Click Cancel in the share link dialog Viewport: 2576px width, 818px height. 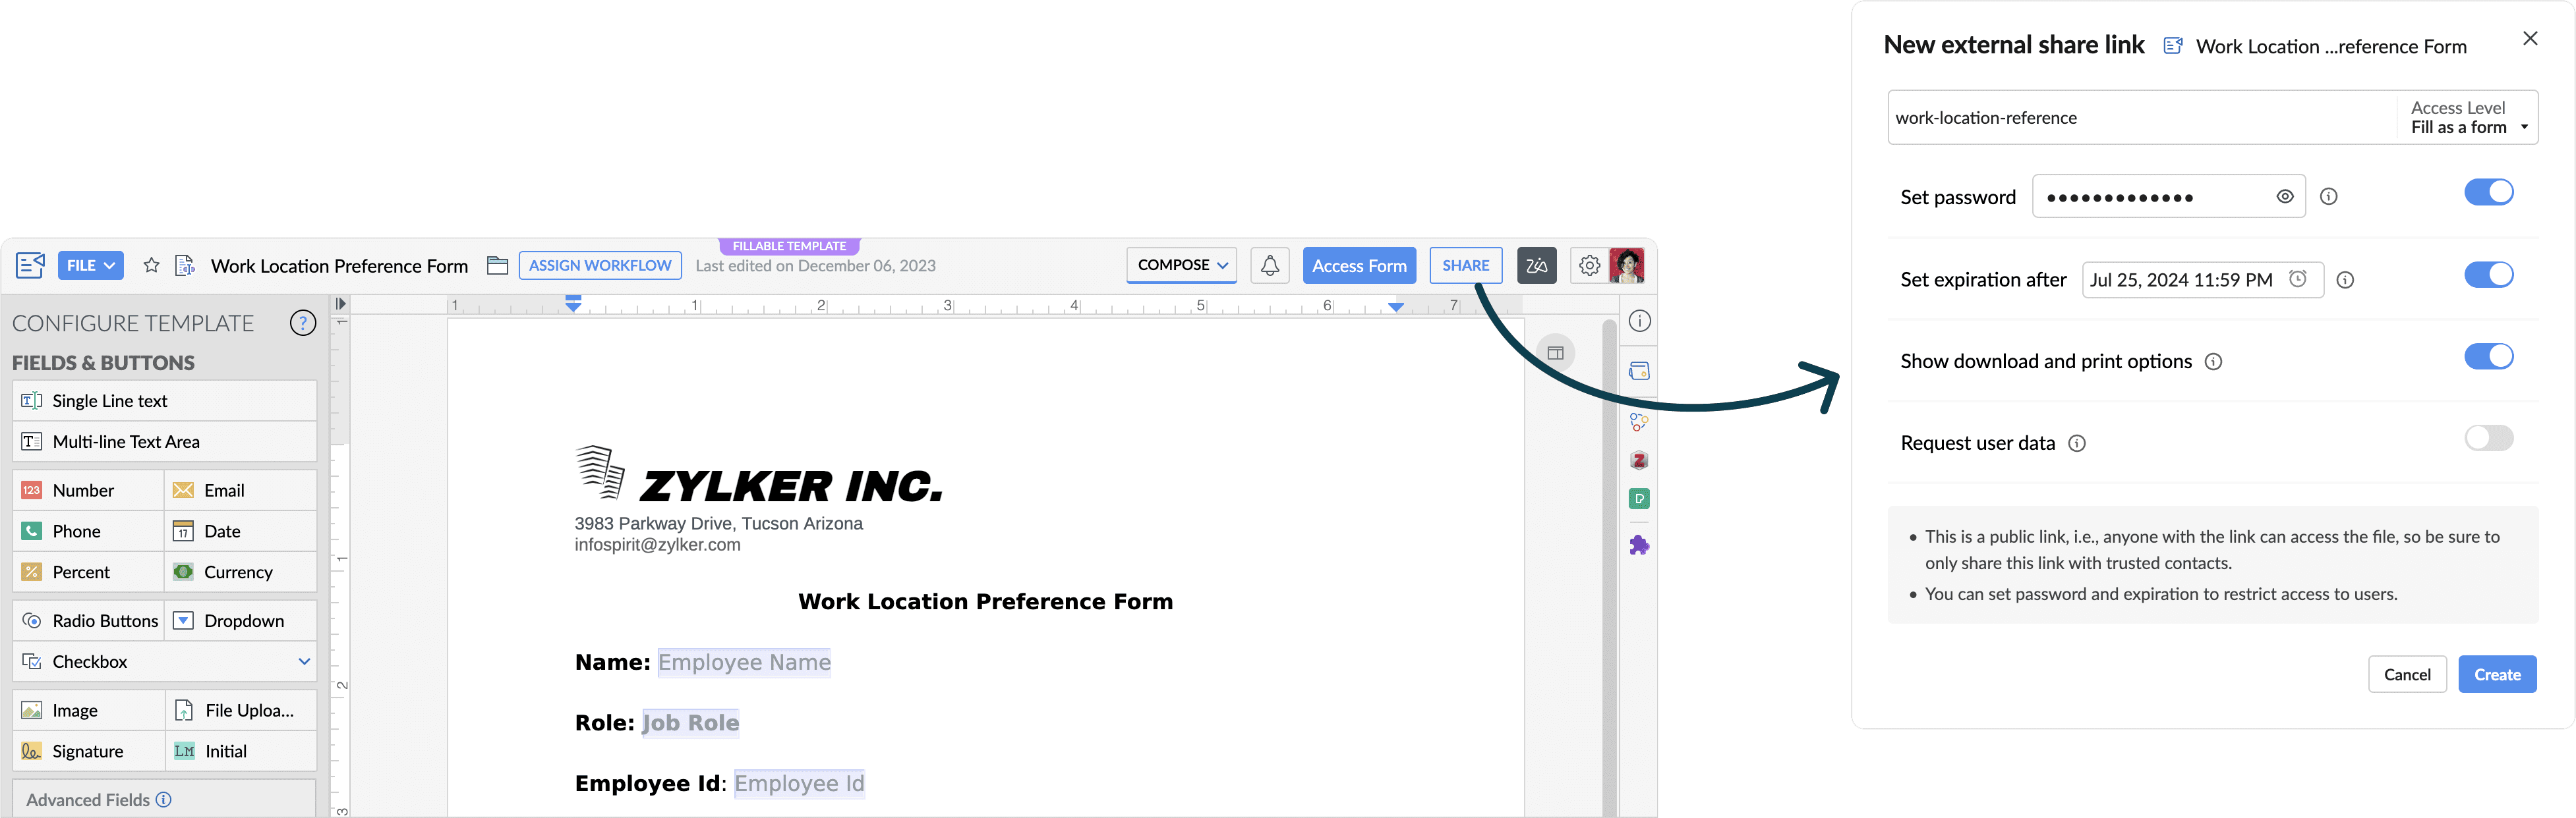coord(2407,675)
